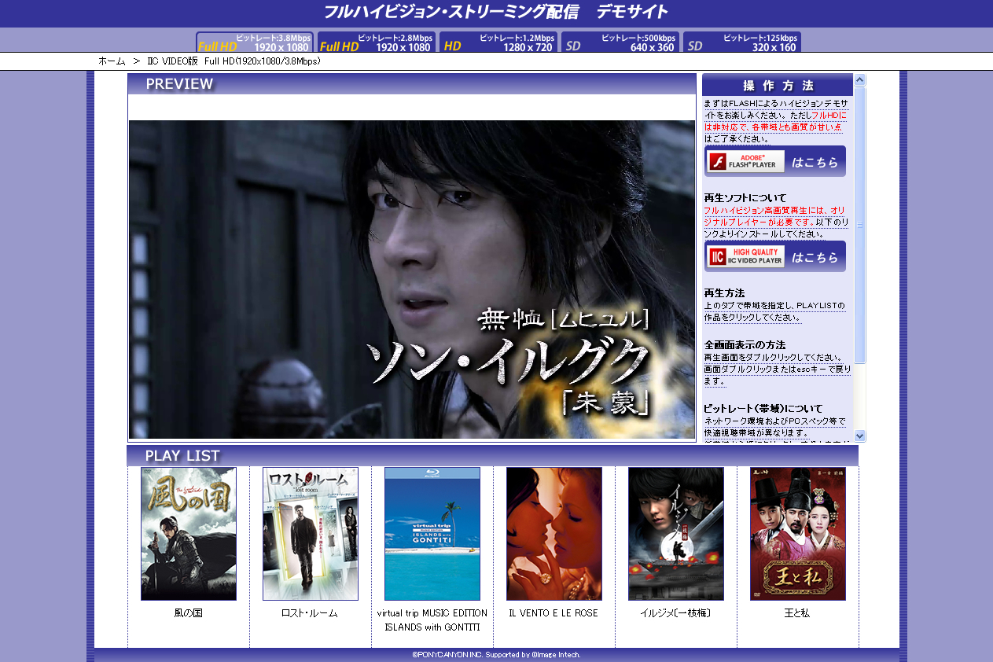Click the Flash Player red f icon

(x=717, y=162)
